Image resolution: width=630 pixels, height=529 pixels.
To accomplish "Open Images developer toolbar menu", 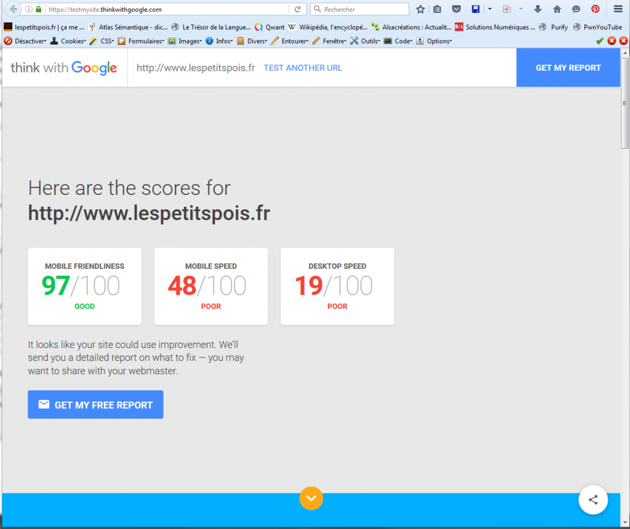I will tap(185, 41).
